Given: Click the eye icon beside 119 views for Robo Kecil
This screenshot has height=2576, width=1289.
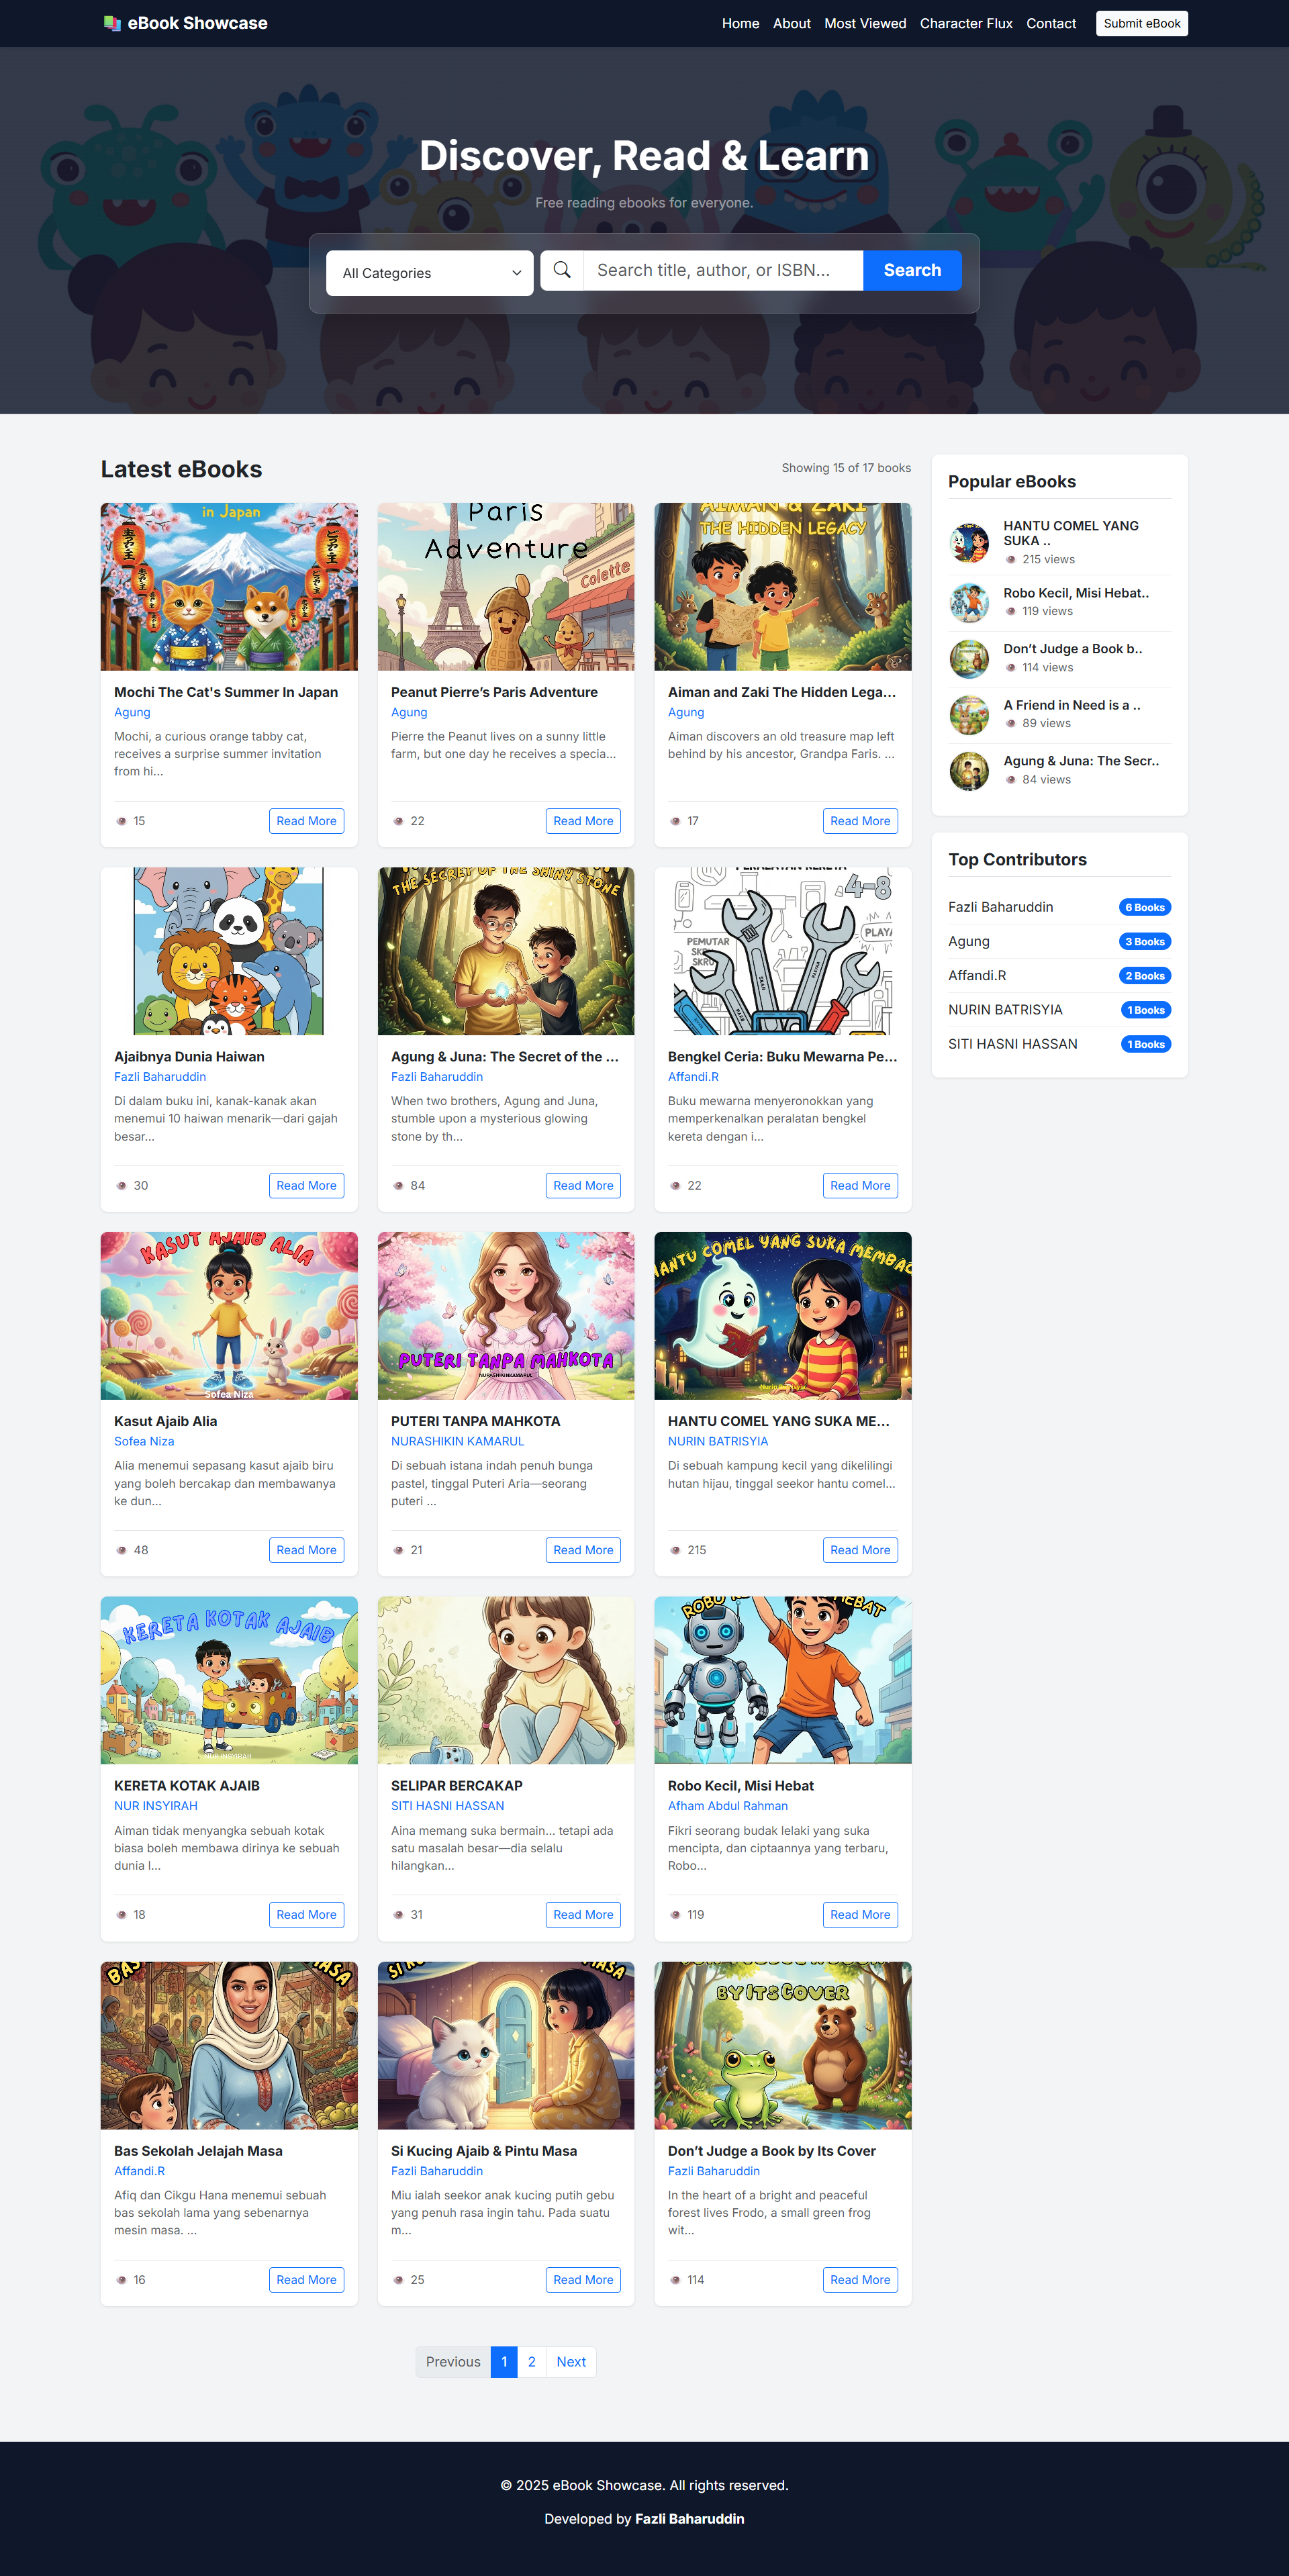Looking at the screenshot, I should [1010, 611].
